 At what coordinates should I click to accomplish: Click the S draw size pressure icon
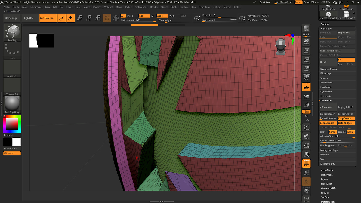pos(197,19)
